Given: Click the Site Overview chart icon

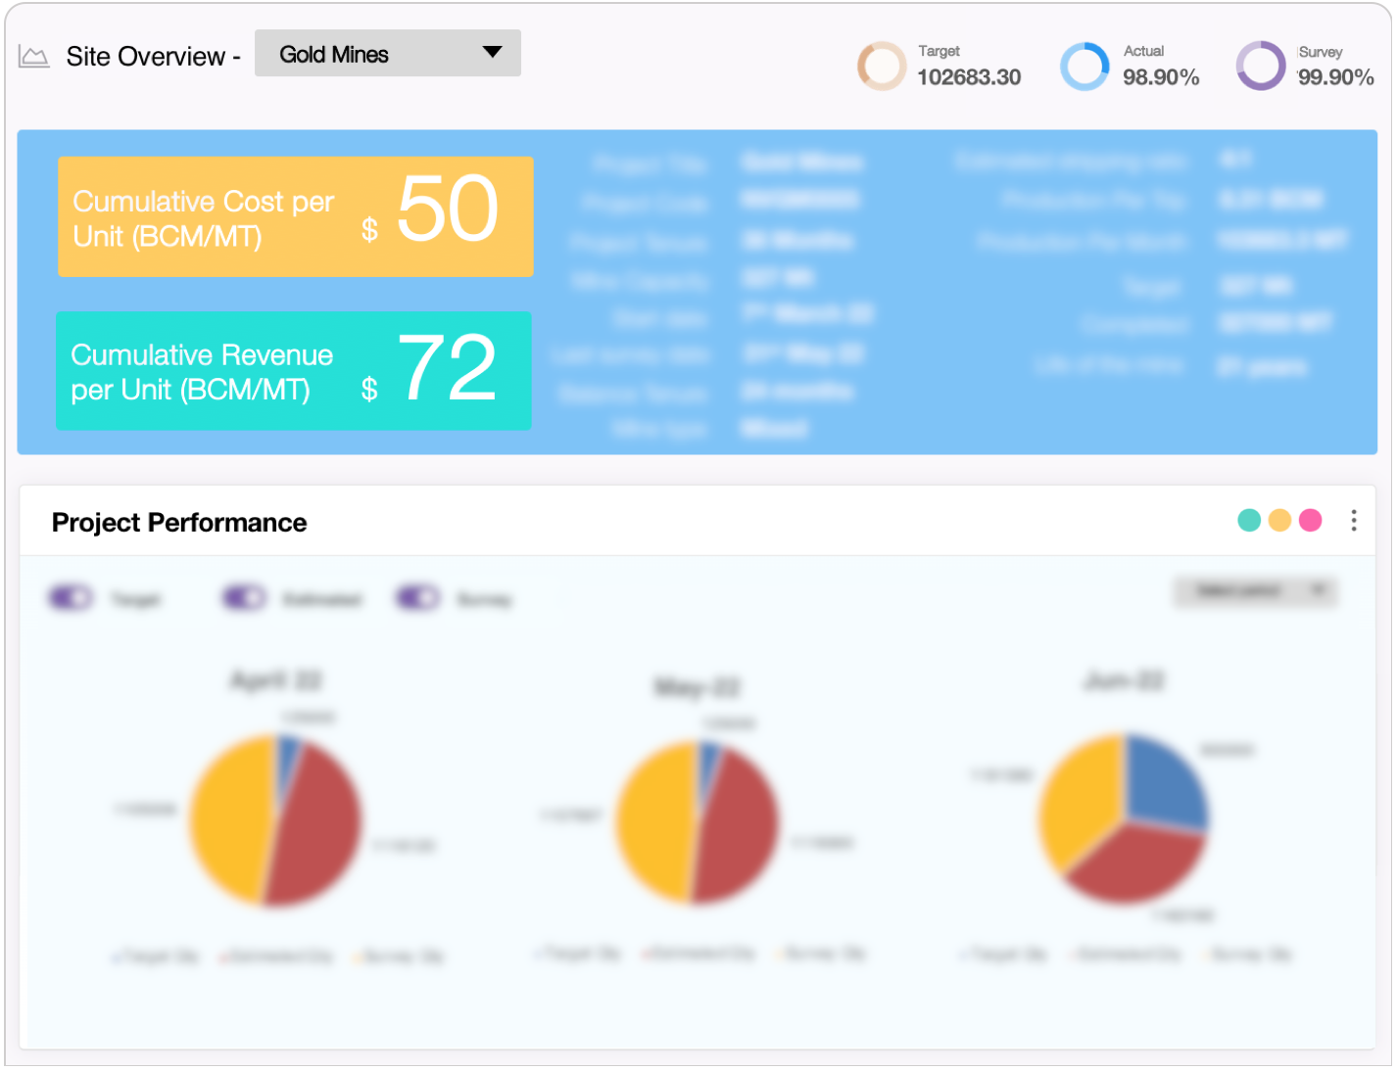Looking at the screenshot, I should click(x=33, y=57).
